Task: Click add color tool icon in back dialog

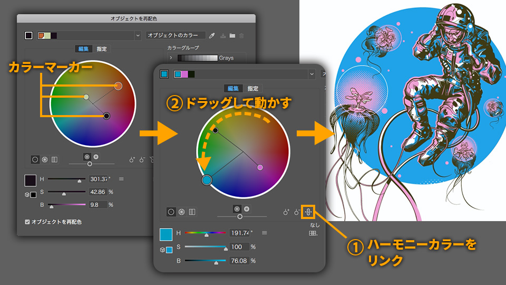Action: point(132,159)
